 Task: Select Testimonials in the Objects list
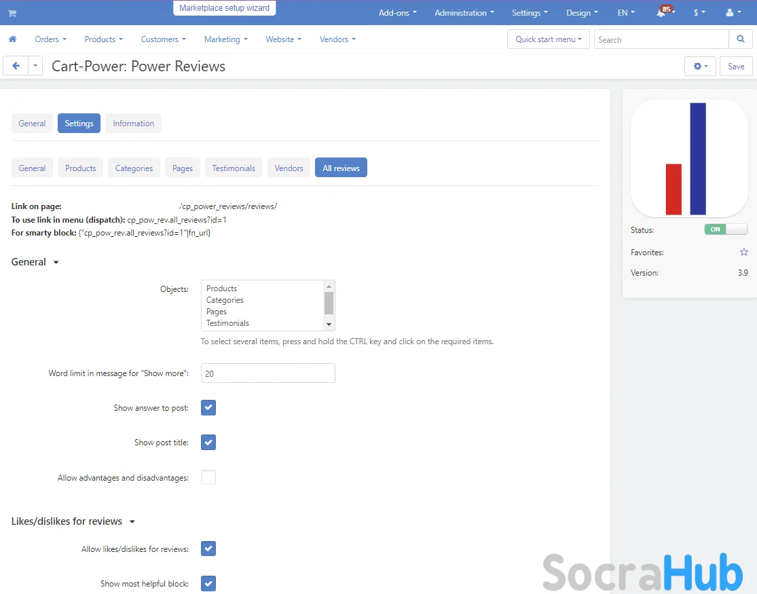point(228,323)
